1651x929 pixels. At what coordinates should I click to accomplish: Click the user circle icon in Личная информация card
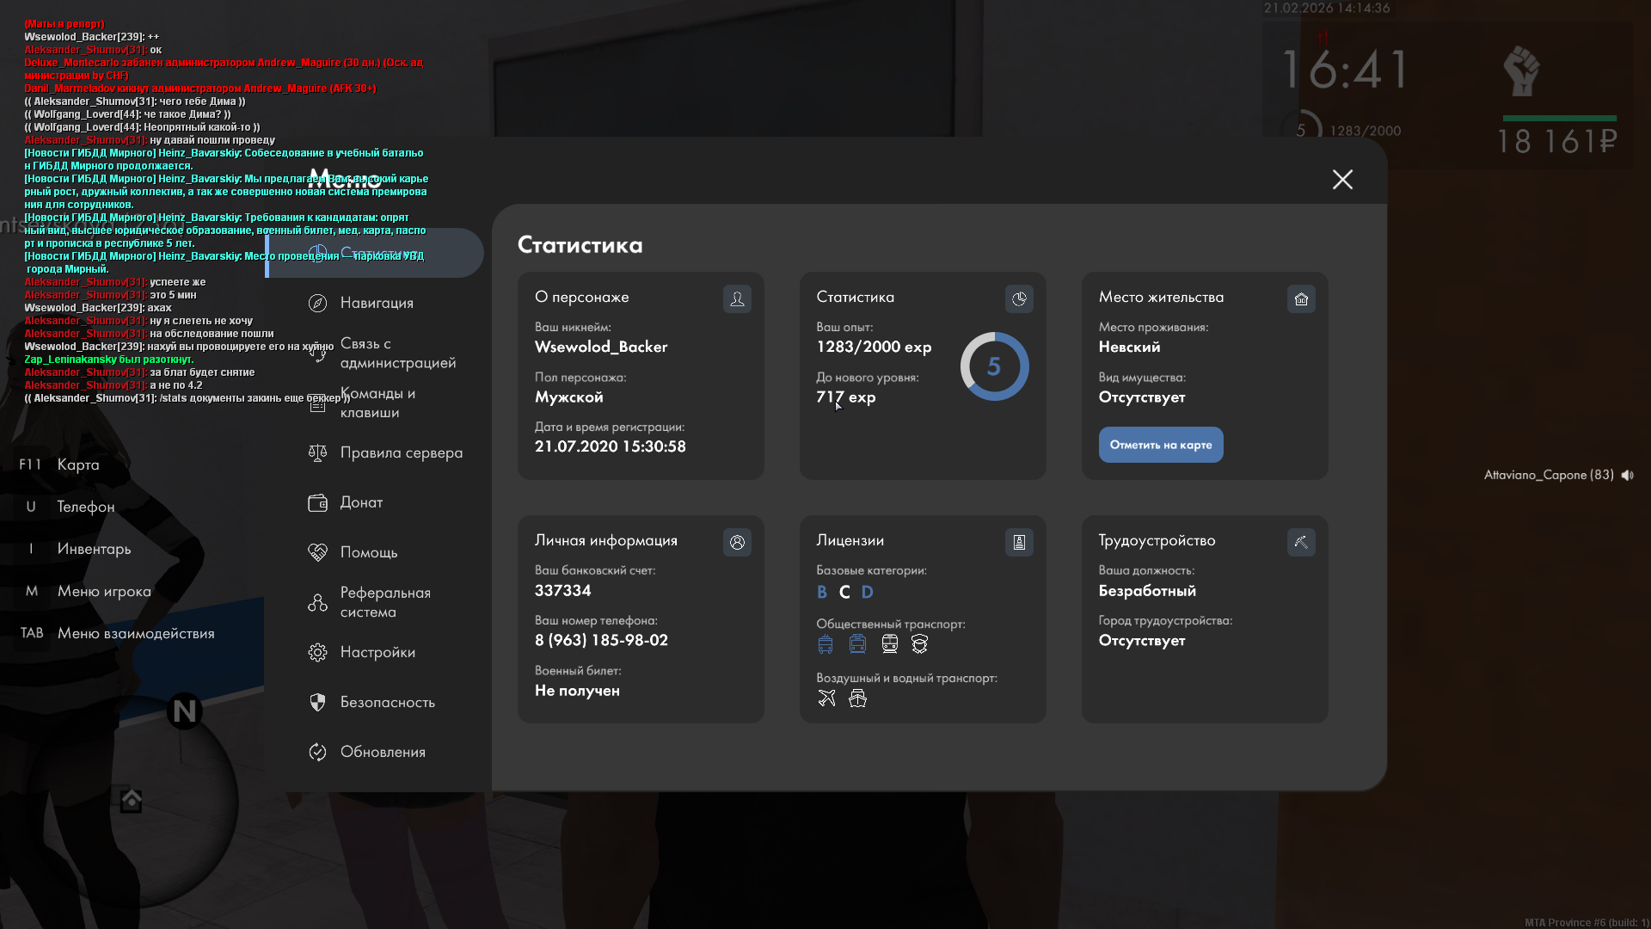click(x=737, y=542)
